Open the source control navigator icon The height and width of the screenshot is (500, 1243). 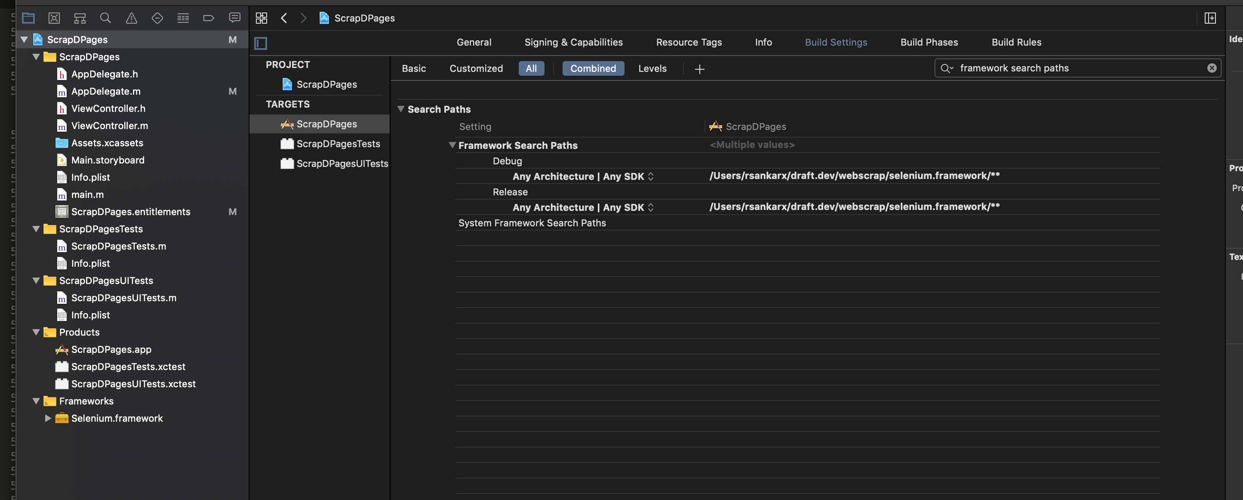[x=54, y=19]
